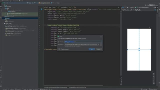Click the select opened file target icon
The width and height of the screenshot is (160, 90).
(x=28, y=3)
